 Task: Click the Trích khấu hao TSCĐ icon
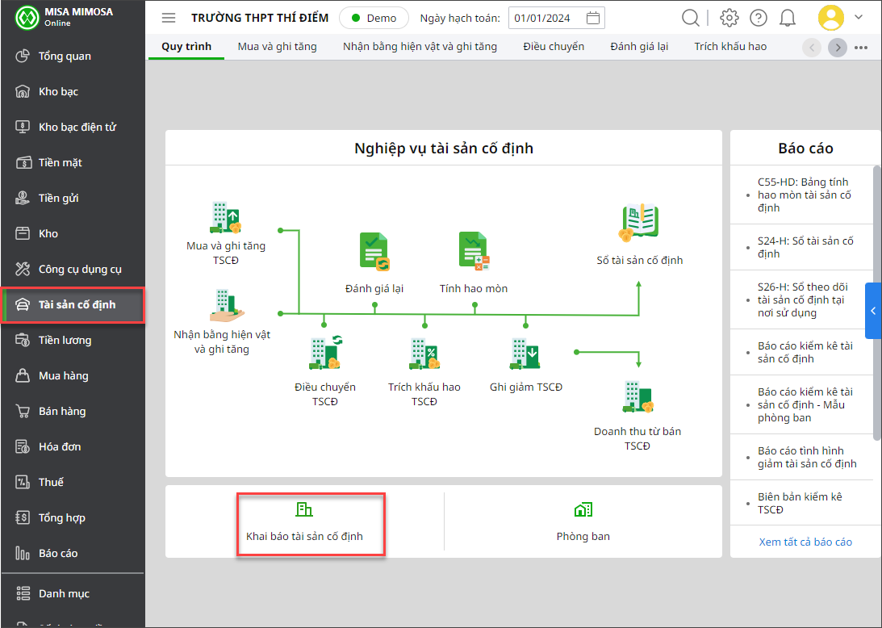click(x=424, y=354)
